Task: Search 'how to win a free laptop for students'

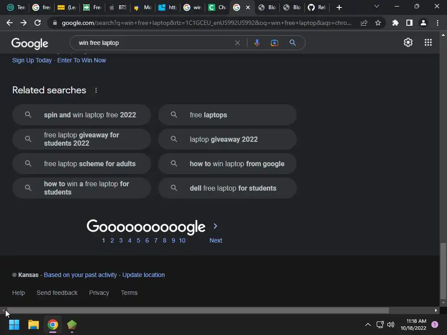Action: (82, 188)
